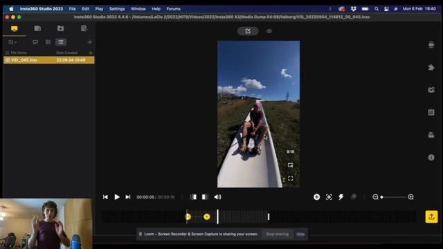Open the fifth right sidebar panel icon

[x=431, y=135]
